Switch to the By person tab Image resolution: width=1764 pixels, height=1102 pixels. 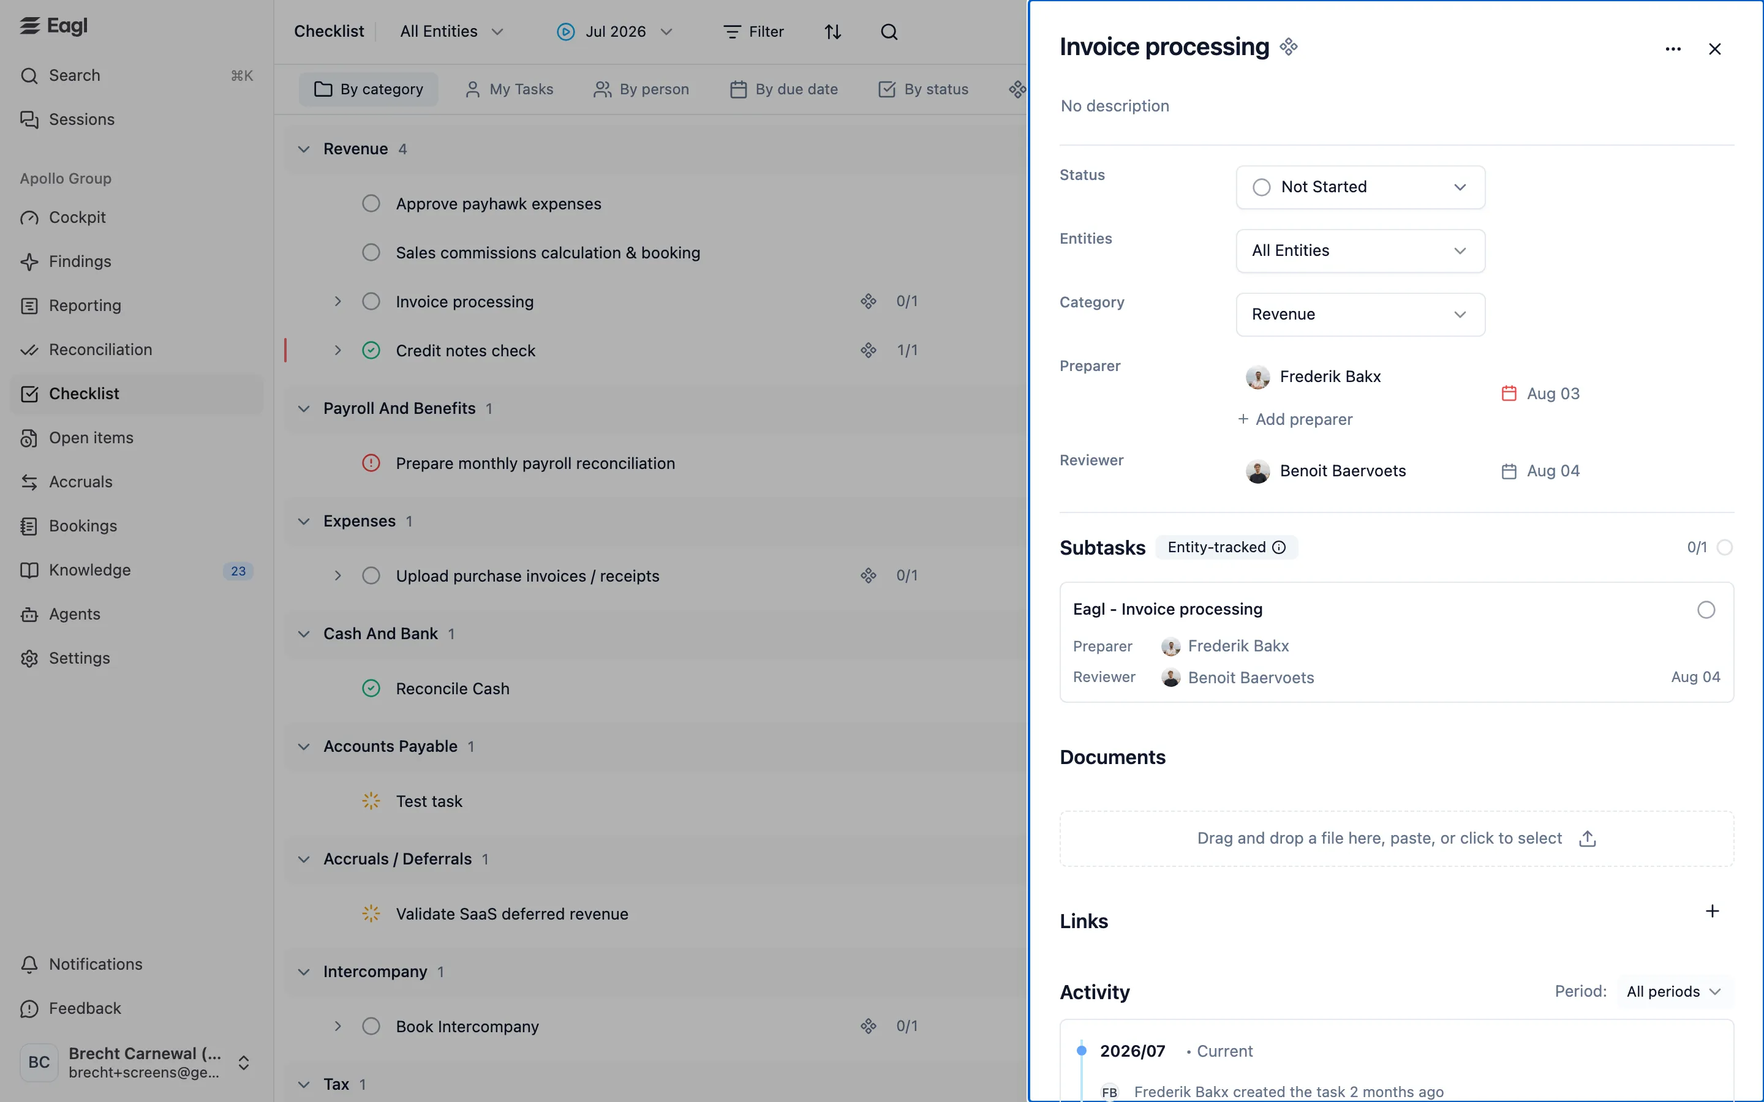[x=641, y=89]
